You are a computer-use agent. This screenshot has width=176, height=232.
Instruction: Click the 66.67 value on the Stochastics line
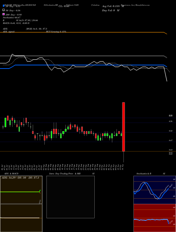coord(171,186)
